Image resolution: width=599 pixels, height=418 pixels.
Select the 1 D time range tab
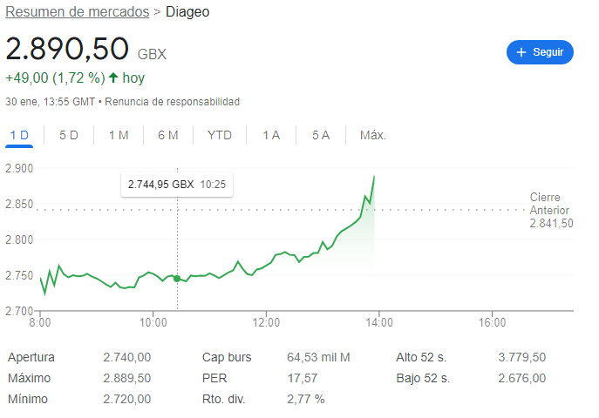pyautogui.click(x=19, y=135)
